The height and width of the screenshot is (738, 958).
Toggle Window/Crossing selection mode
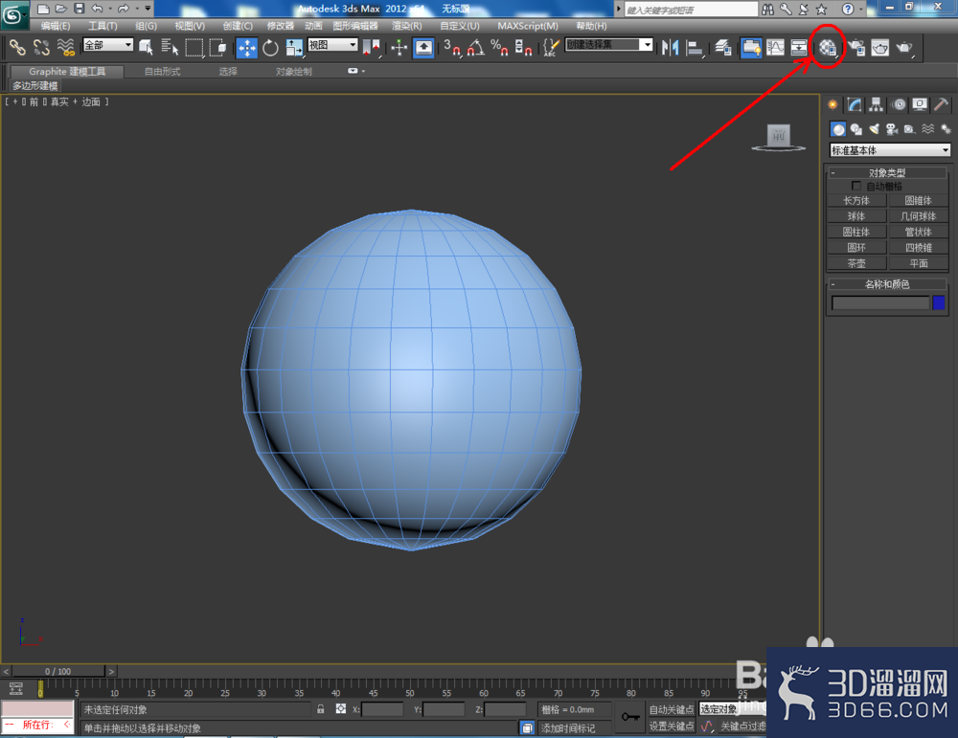tap(217, 48)
